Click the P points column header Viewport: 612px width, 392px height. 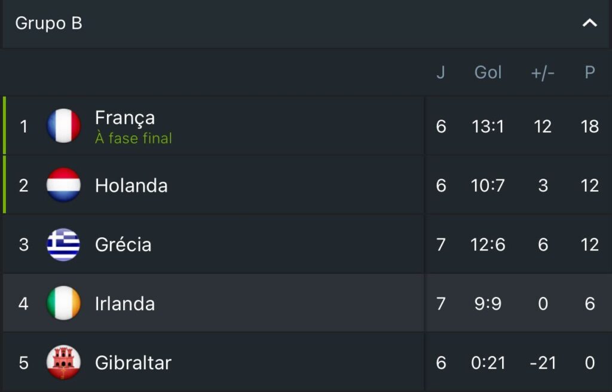(x=589, y=73)
